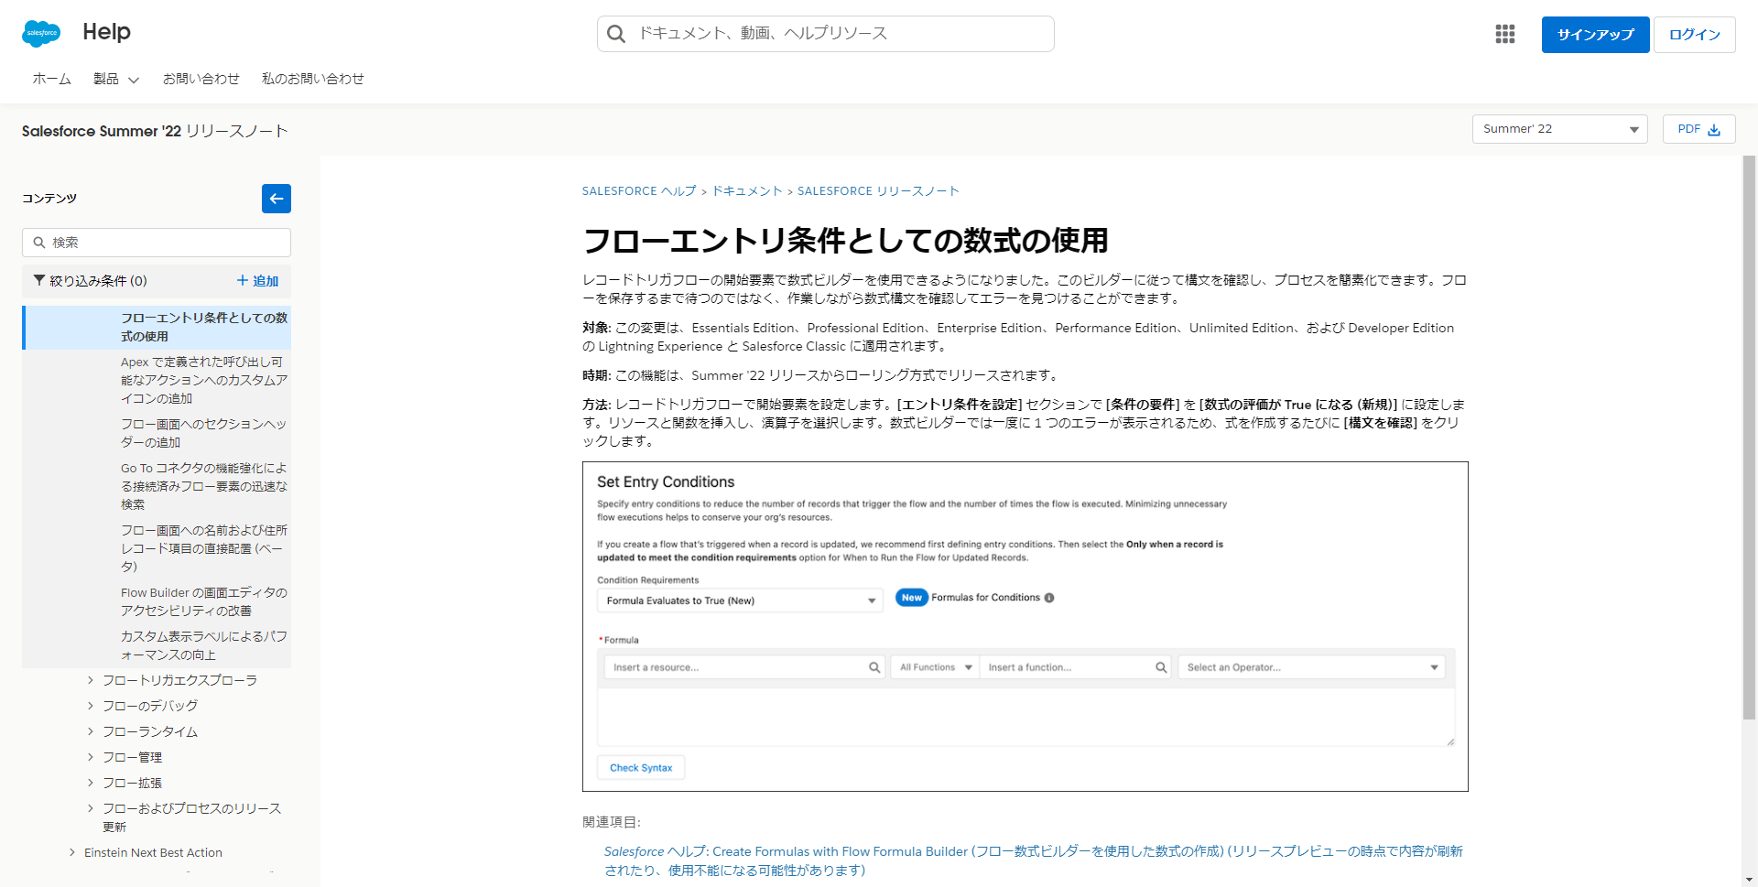Open お問い合わせ navigation item
Viewport: 1758px width, 887px height.
pos(201,79)
